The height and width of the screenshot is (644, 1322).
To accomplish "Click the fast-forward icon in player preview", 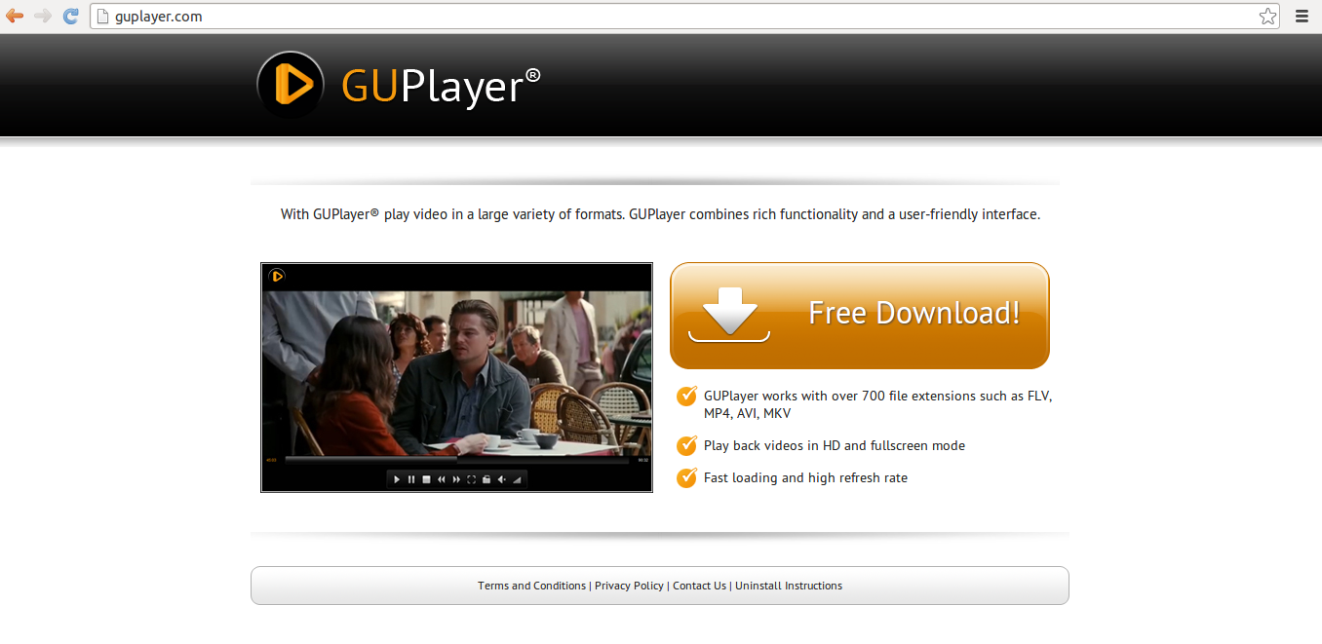I will pos(456,479).
